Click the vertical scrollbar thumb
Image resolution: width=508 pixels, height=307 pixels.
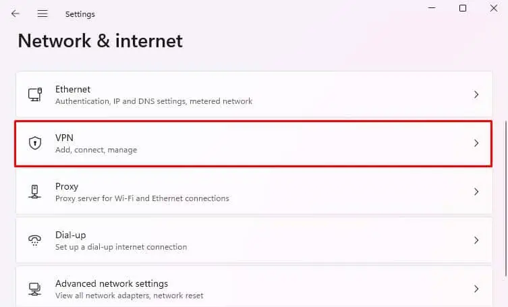tap(505, 202)
